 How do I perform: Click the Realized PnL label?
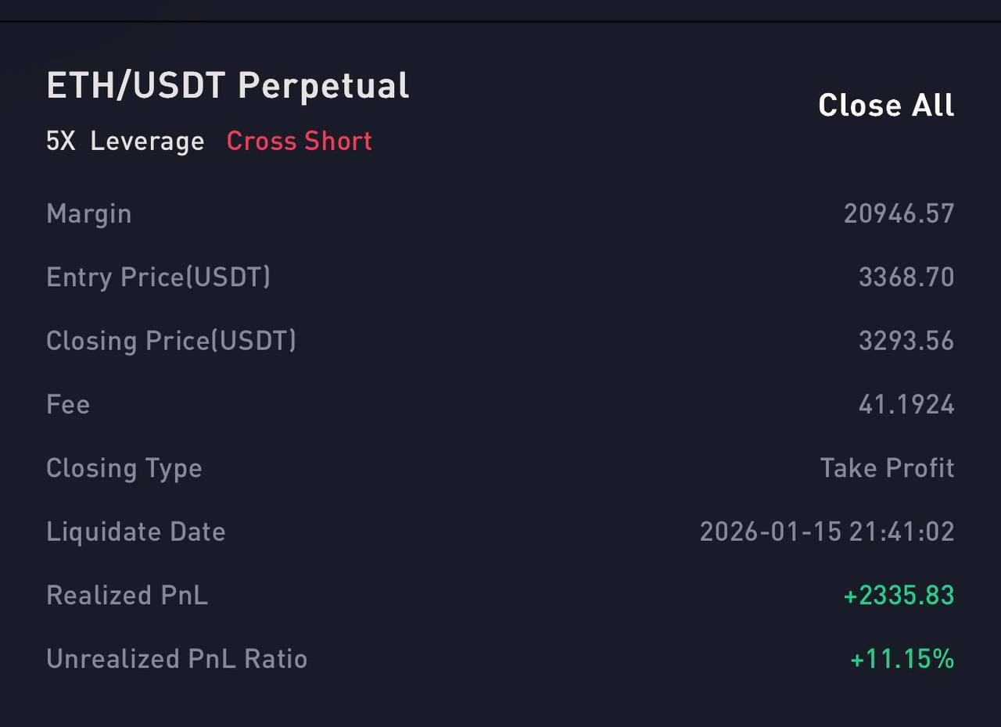coord(127,596)
